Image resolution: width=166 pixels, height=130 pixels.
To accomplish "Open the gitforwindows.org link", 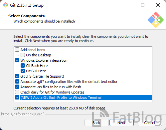I will point(23,114).
